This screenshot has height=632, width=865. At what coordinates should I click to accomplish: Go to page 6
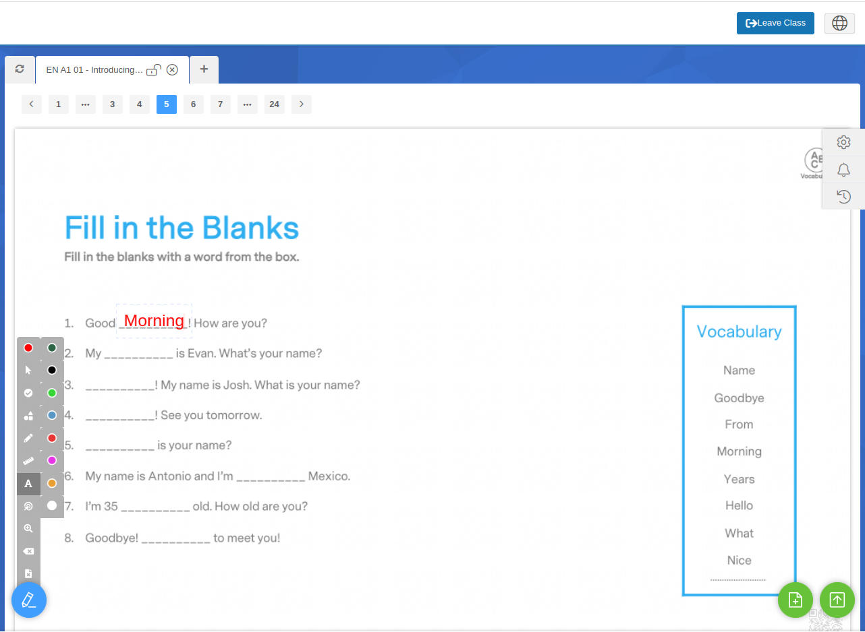click(x=194, y=104)
